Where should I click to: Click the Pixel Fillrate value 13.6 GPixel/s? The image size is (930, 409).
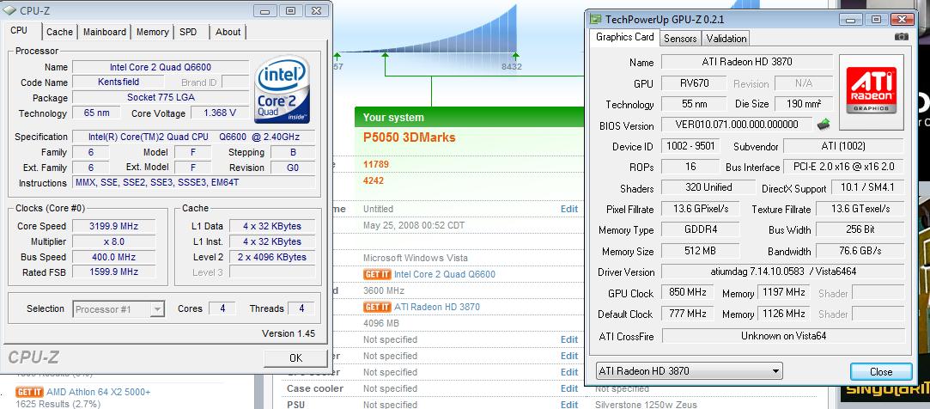pyautogui.click(x=700, y=208)
